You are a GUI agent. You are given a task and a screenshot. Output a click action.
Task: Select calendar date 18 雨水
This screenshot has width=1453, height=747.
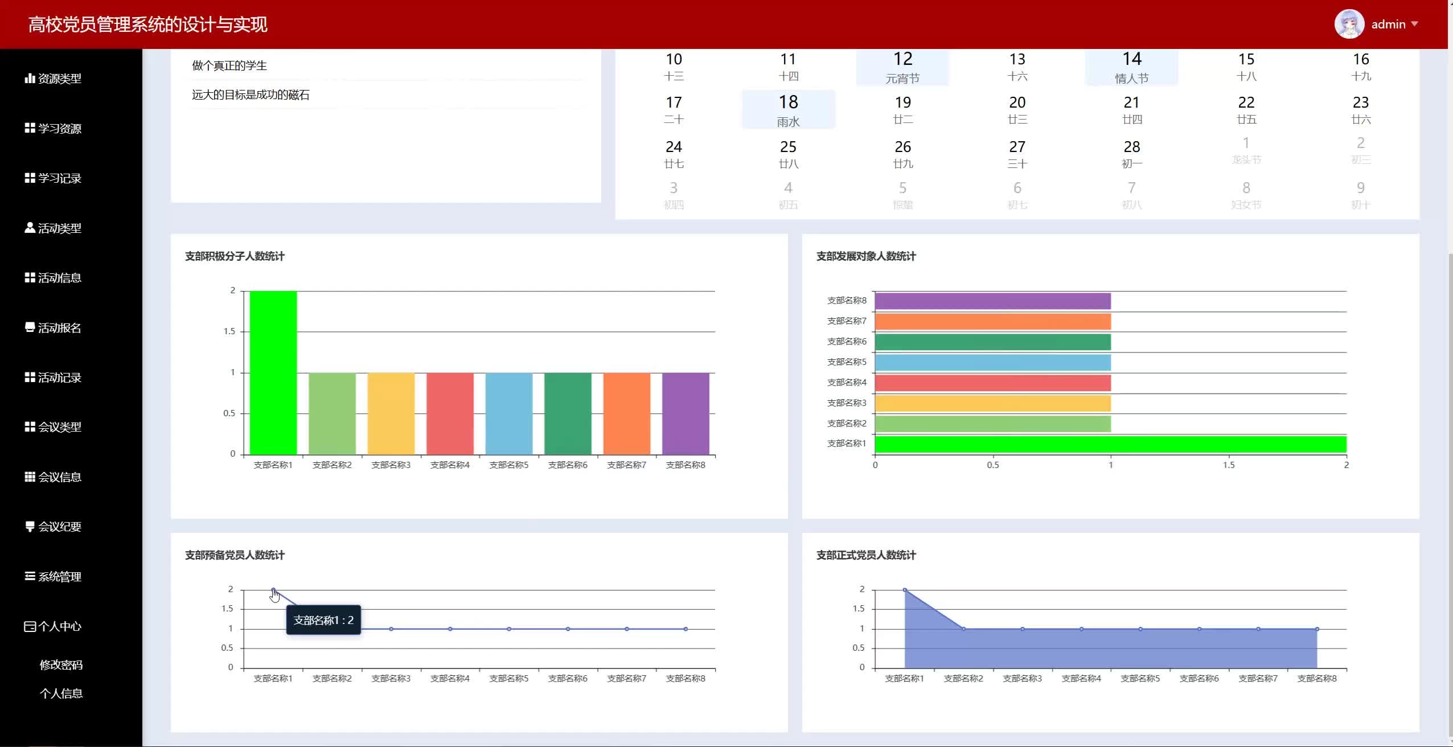pos(788,110)
